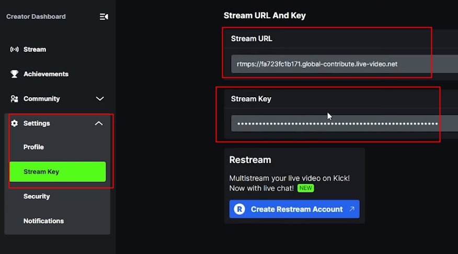Collapse the Settings section chevron
This screenshot has height=254, width=458.
click(99, 123)
